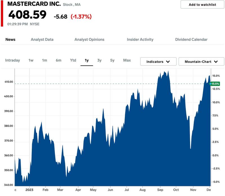The height and width of the screenshot is (196, 225).
Task: Choose the 1m chart range
Action: tap(44, 60)
